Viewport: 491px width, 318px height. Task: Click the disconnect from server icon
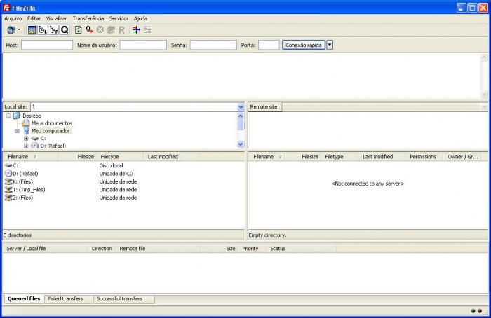(x=111, y=30)
